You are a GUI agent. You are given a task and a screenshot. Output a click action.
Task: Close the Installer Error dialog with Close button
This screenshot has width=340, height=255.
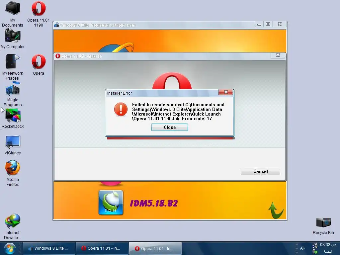(170, 127)
